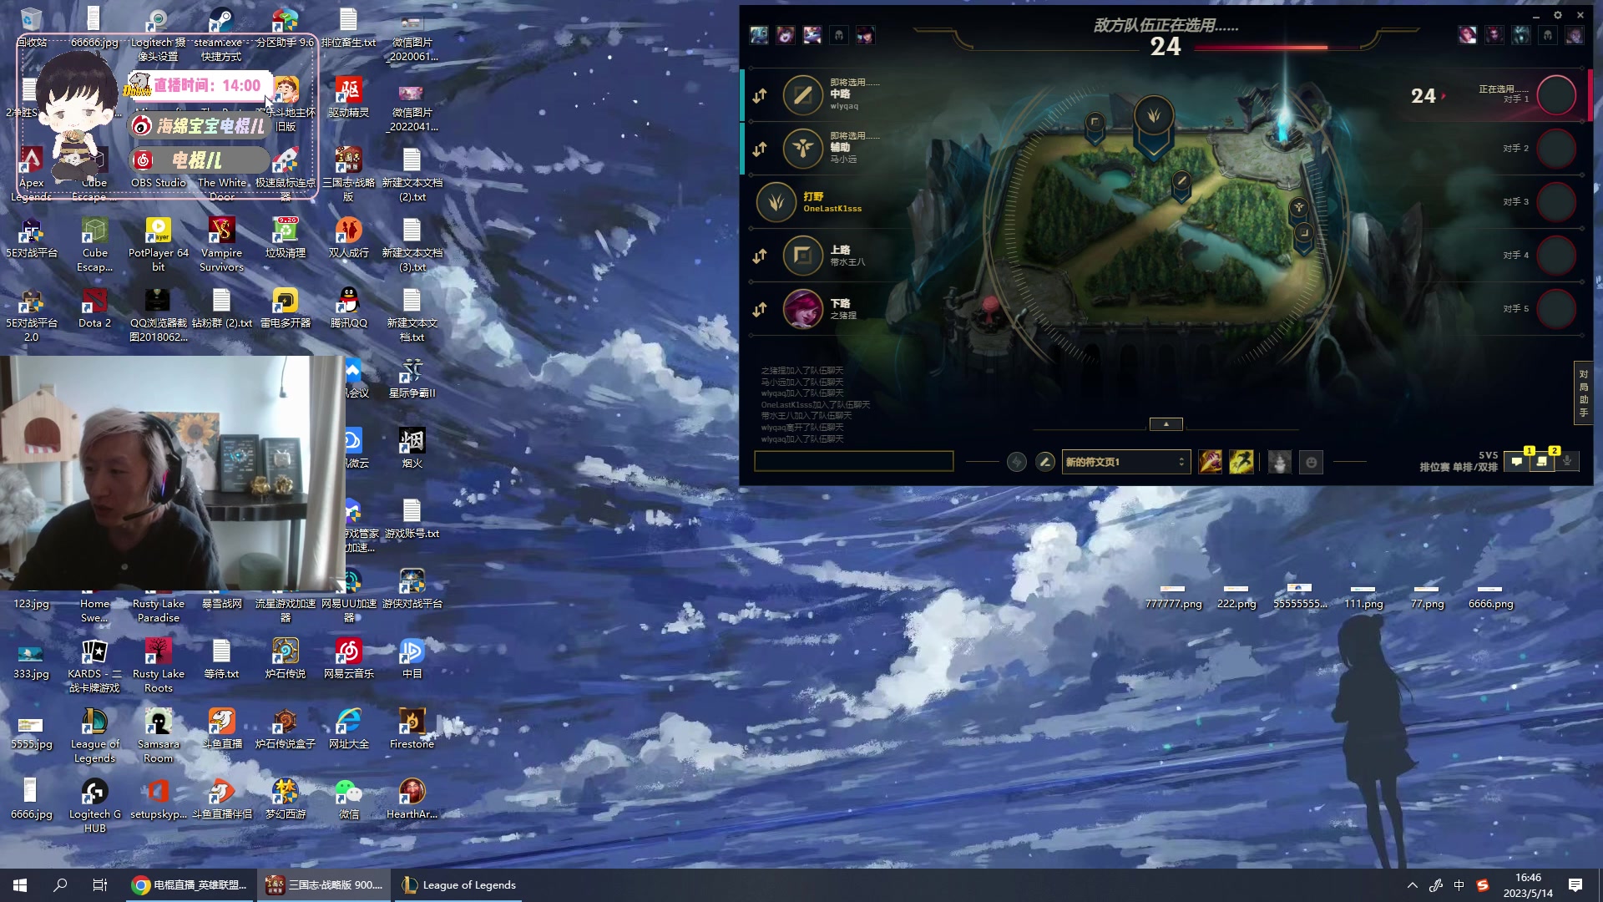Switch to League of Legends taskbar window
The width and height of the screenshot is (1603, 902).
coord(458,885)
